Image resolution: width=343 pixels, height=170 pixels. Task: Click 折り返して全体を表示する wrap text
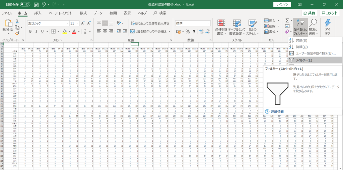(x=150, y=23)
